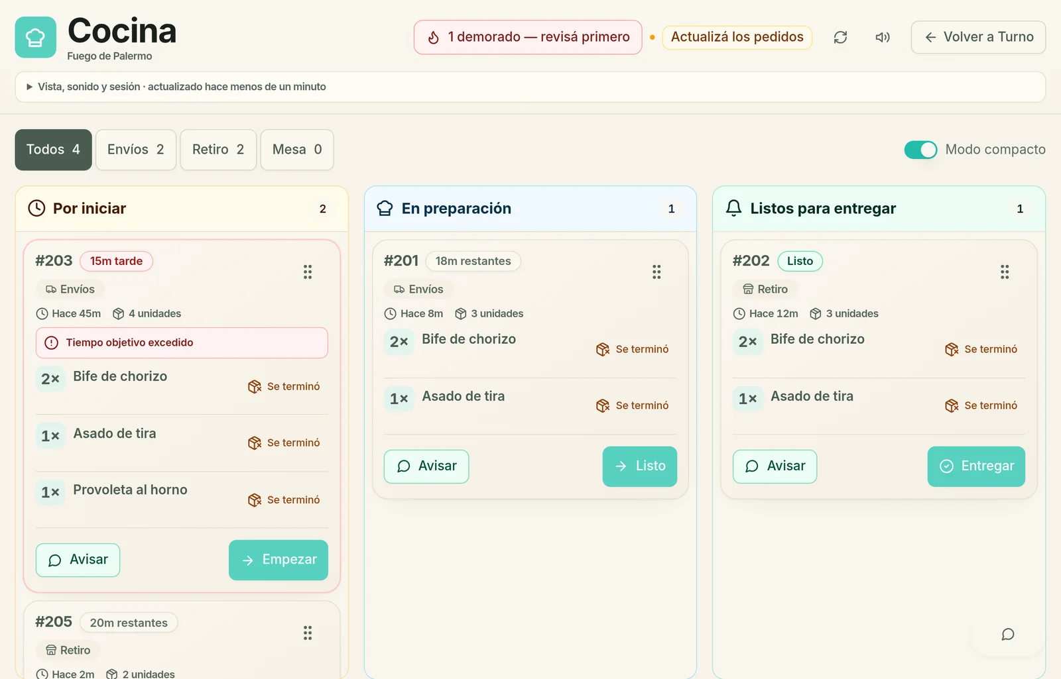Switch to the Retiro 2 tab
This screenshot has height=679, width=1061.
(218, 150)
